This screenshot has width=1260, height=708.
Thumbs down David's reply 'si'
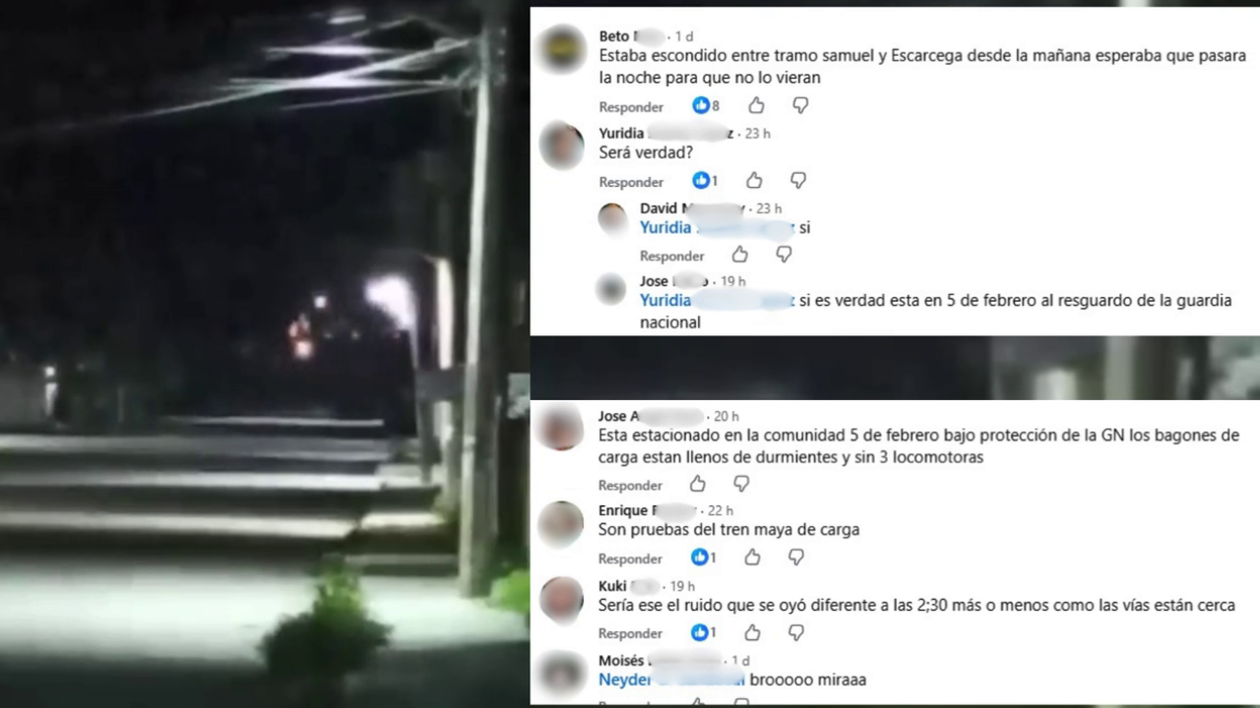click(x=784, y=255)
